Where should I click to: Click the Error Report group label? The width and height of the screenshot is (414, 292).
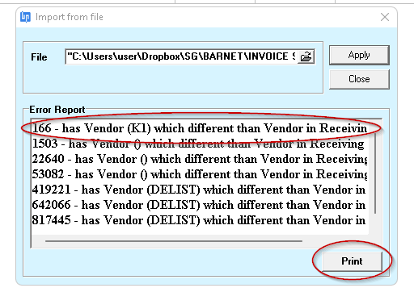click(57, 110)
